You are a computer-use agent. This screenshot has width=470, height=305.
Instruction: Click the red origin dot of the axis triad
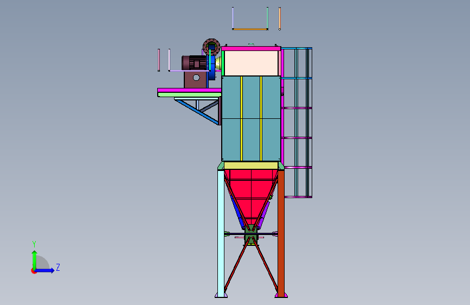(34, 271)
